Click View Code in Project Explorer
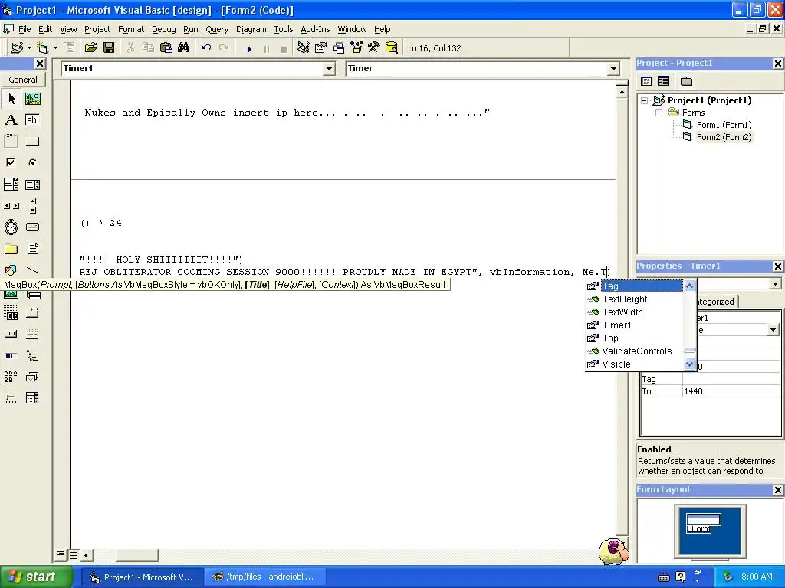This screenshot has width=785, height=588. [646, 81]
